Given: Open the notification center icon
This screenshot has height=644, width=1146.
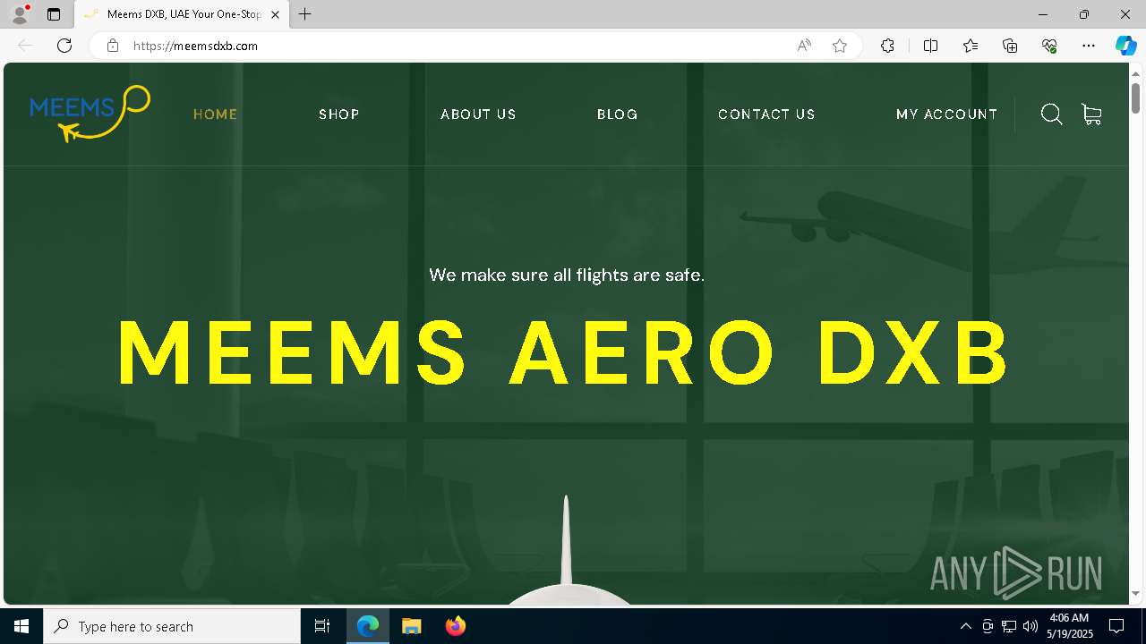Looking at the screenshot, I should point(1116,626).
